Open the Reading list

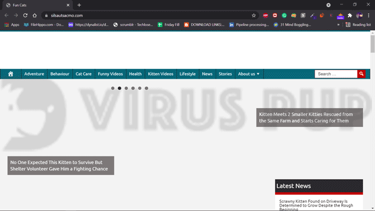(x=358, y=25)
